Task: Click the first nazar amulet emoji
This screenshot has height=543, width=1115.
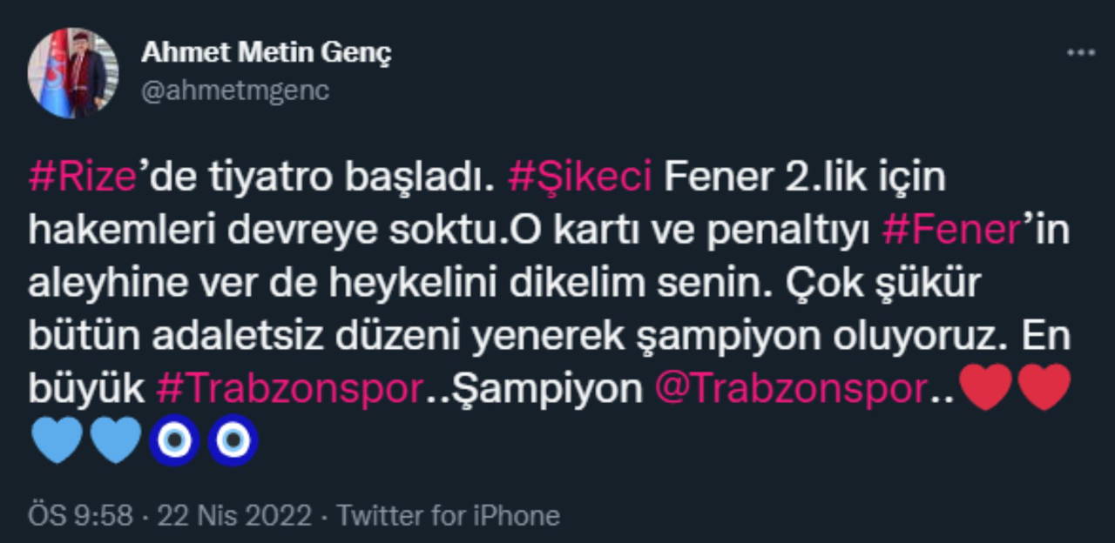Action: [174, 440]
